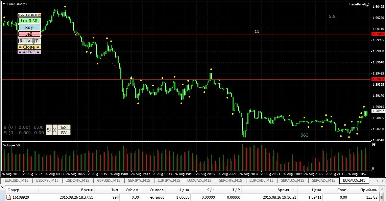Switch to the USDCADc,M15 chart tab
This screenshot has width=386, height=201.
[199, 180]
